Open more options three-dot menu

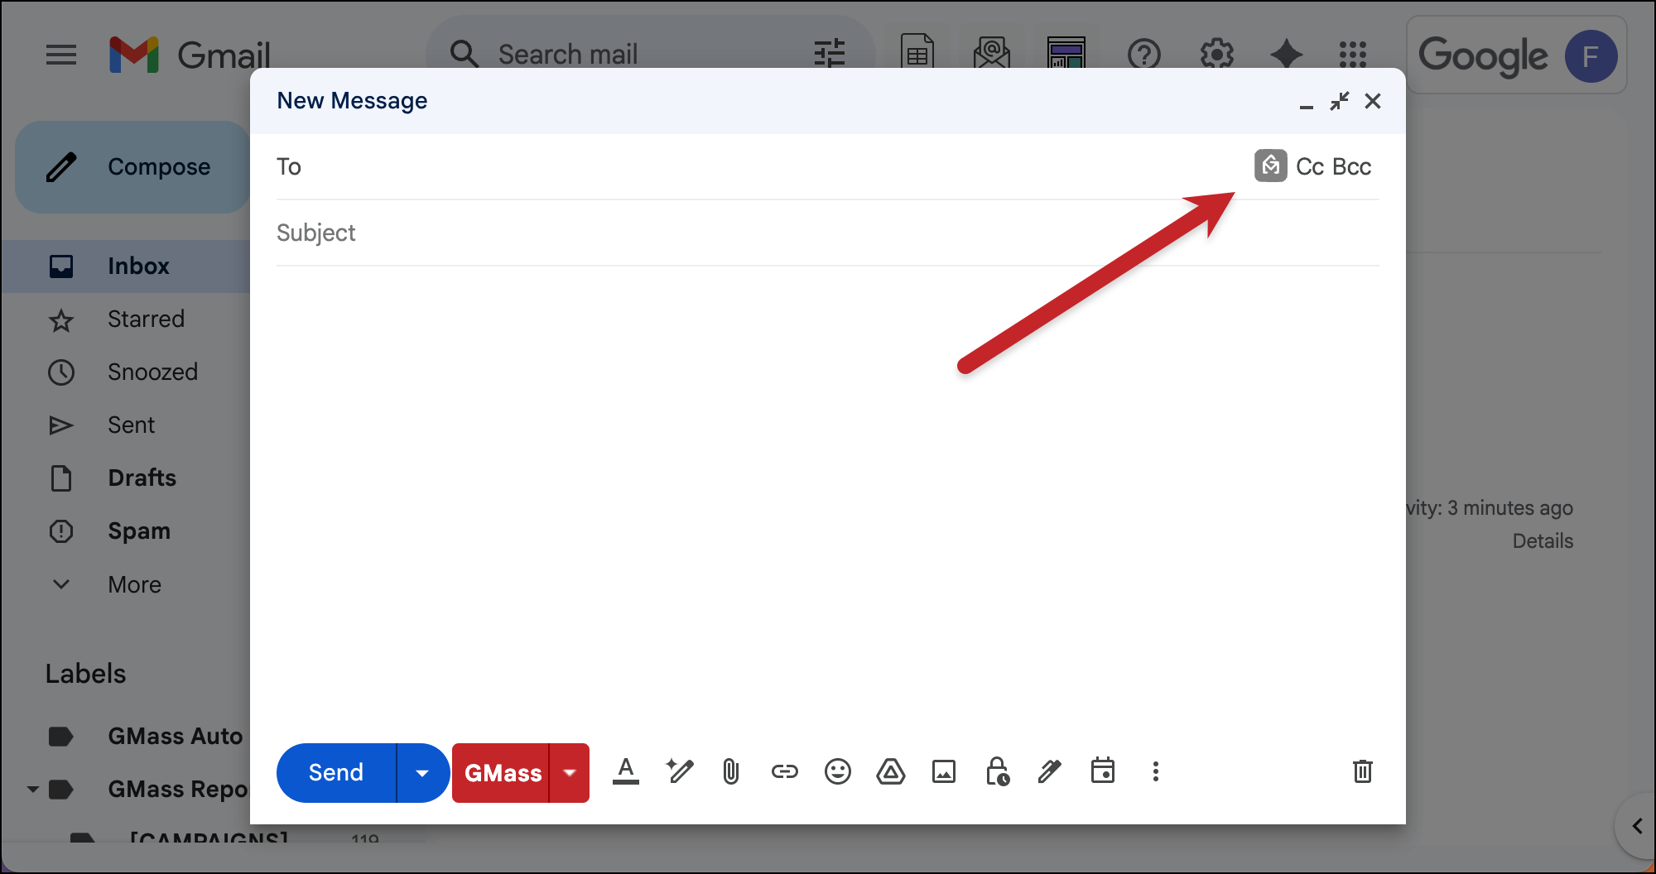point(1155,772)
